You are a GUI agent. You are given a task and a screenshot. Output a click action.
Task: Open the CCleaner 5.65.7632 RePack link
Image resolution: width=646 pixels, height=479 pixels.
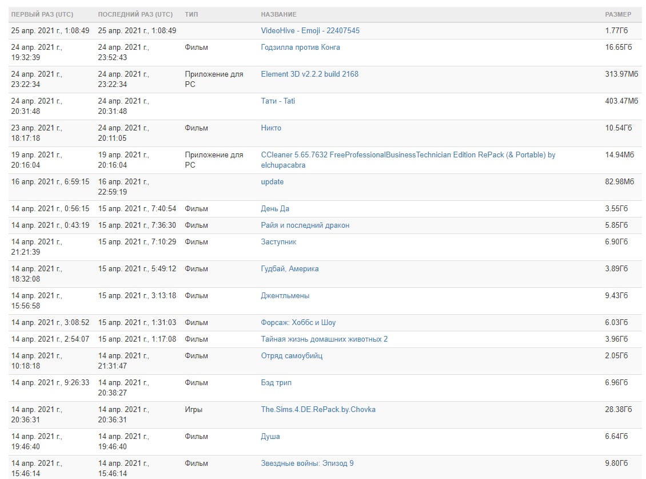tap(408, 160)
